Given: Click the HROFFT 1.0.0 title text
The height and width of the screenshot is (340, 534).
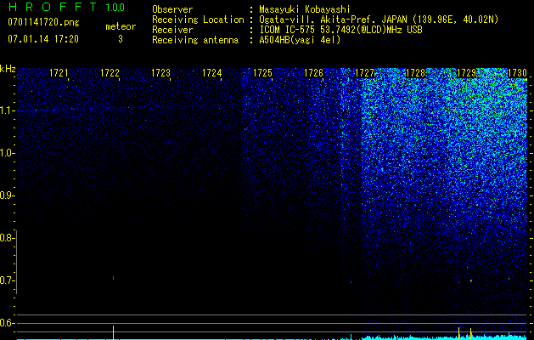Looking at the screenshot, I should click(x=67, y=7).
